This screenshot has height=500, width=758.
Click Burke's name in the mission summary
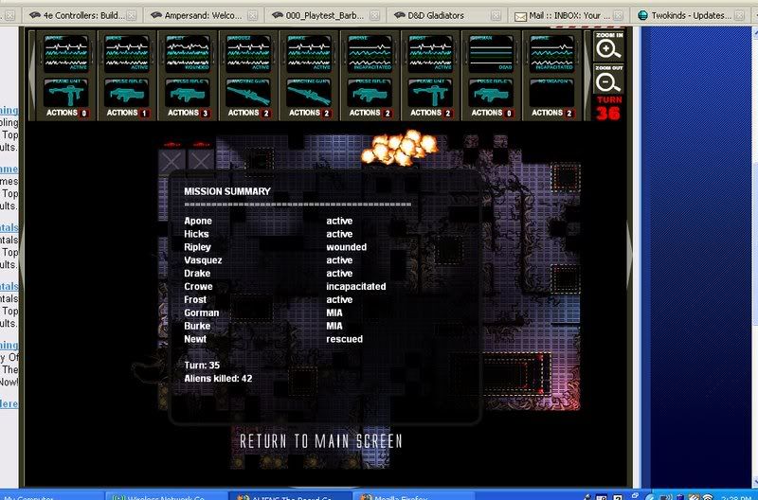coord(197,326)
